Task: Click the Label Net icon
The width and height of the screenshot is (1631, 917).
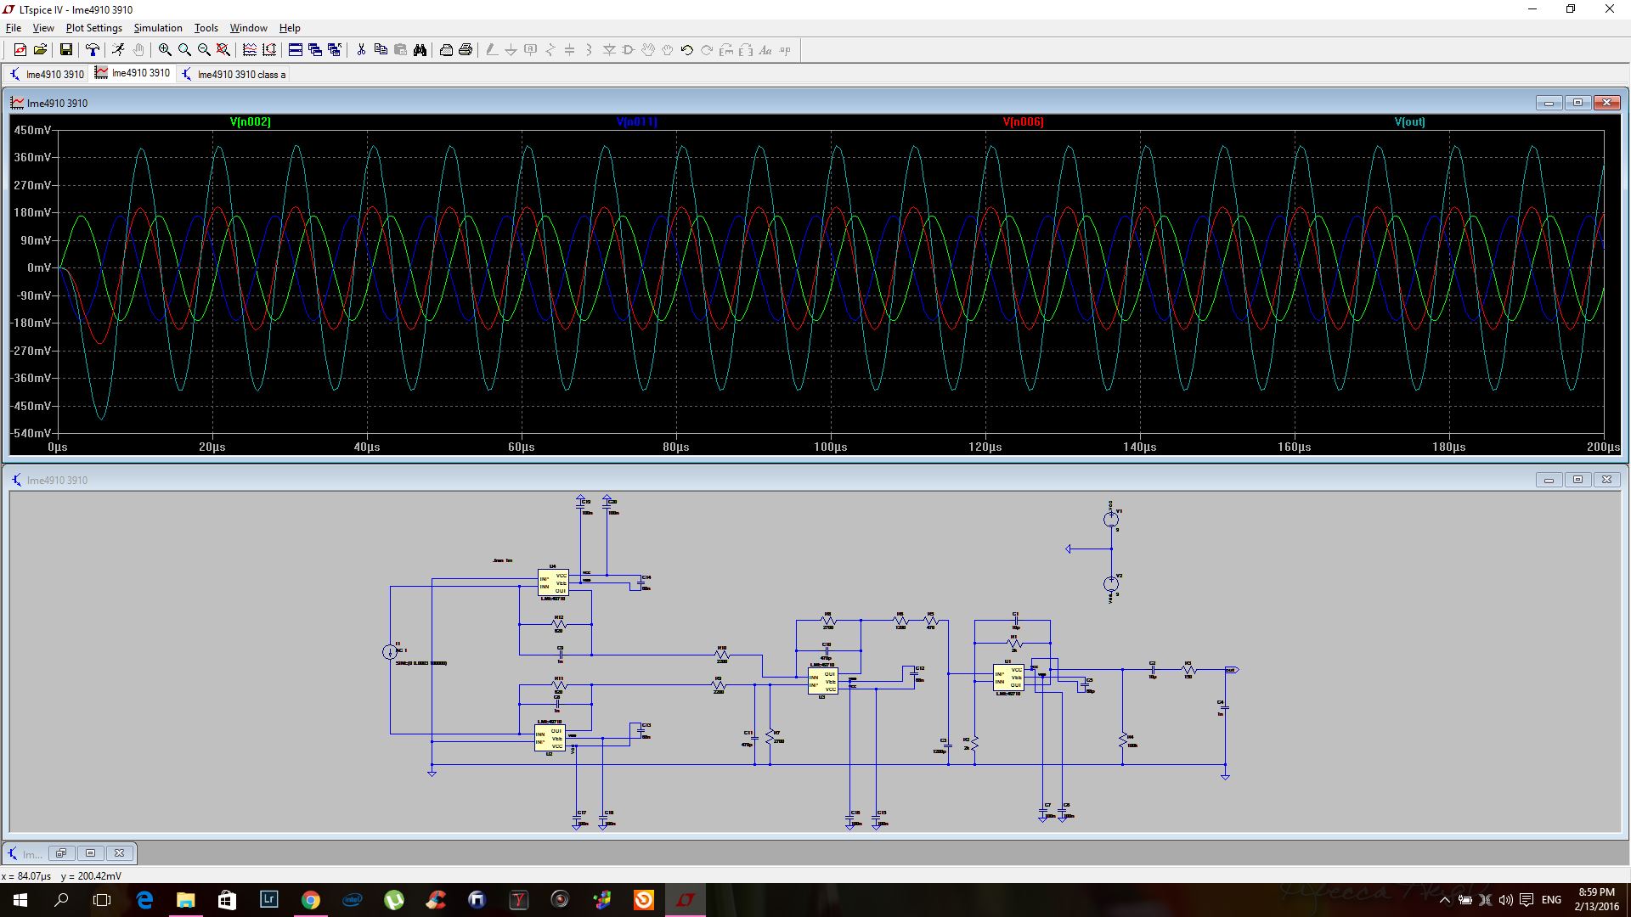Action: point(531,50)
